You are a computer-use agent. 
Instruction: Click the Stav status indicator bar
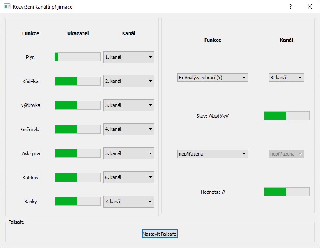[286, 115]
